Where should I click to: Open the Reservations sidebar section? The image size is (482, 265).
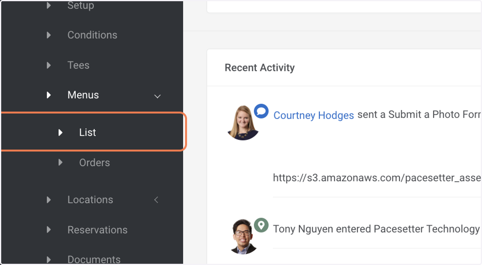(x=97, y=230)
